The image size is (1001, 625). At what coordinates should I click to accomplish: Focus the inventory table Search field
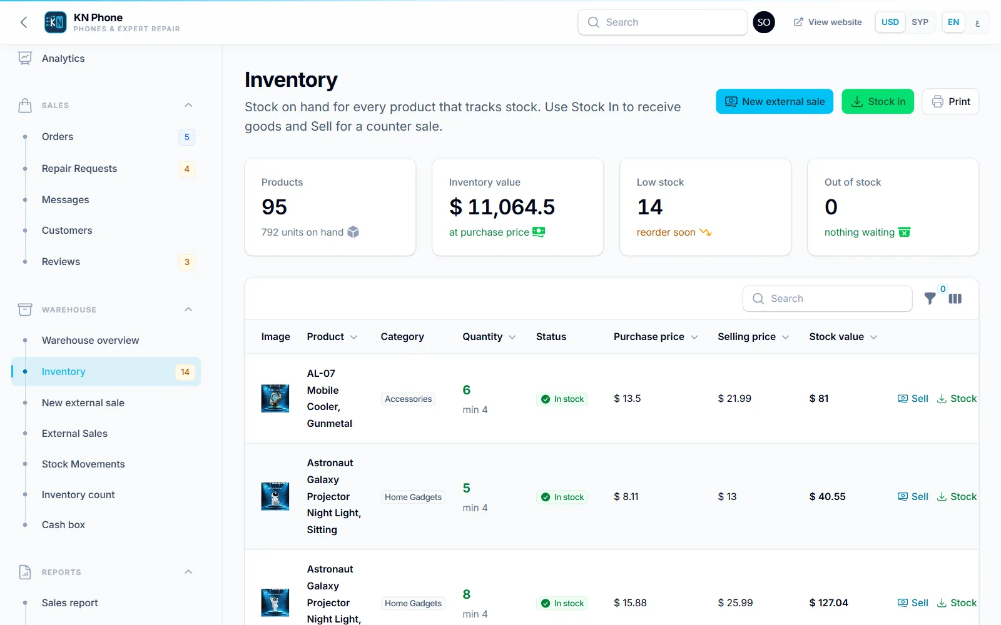click(x=827, y=299)
